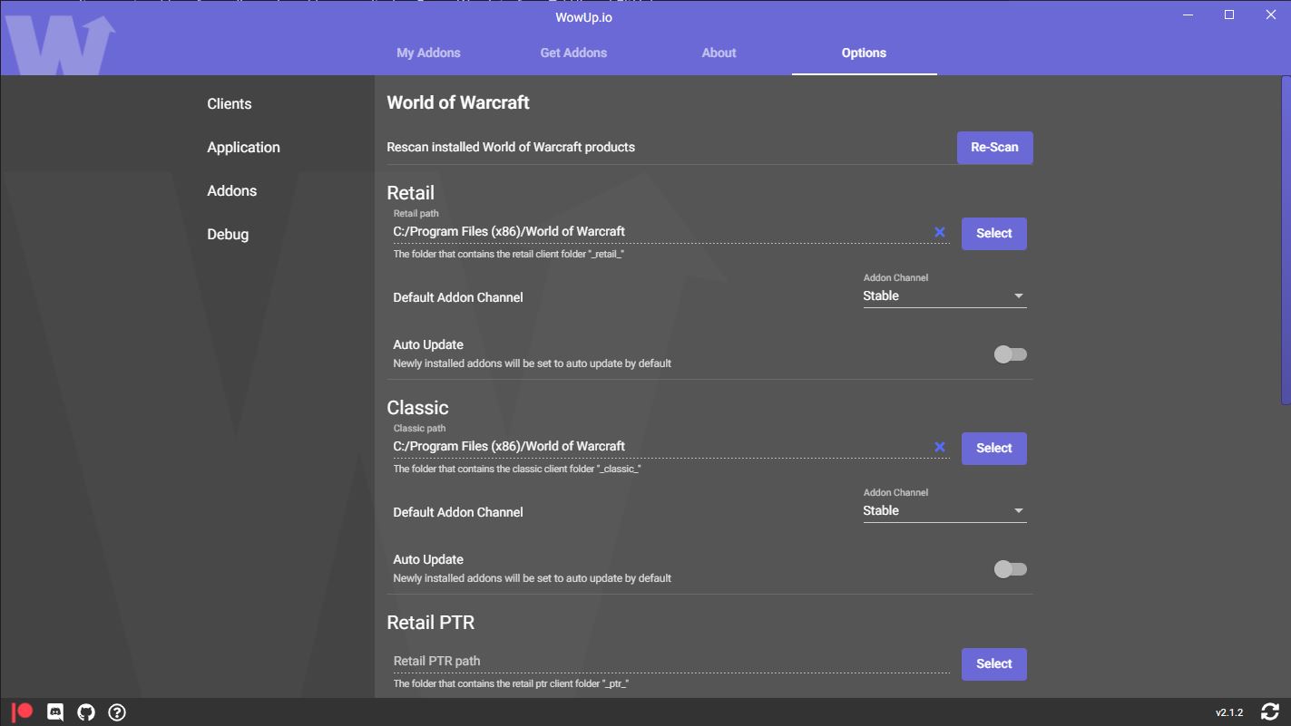Click the Retail PTR path input field
This screenshot has width=1291, height=726.
point(671,662)
